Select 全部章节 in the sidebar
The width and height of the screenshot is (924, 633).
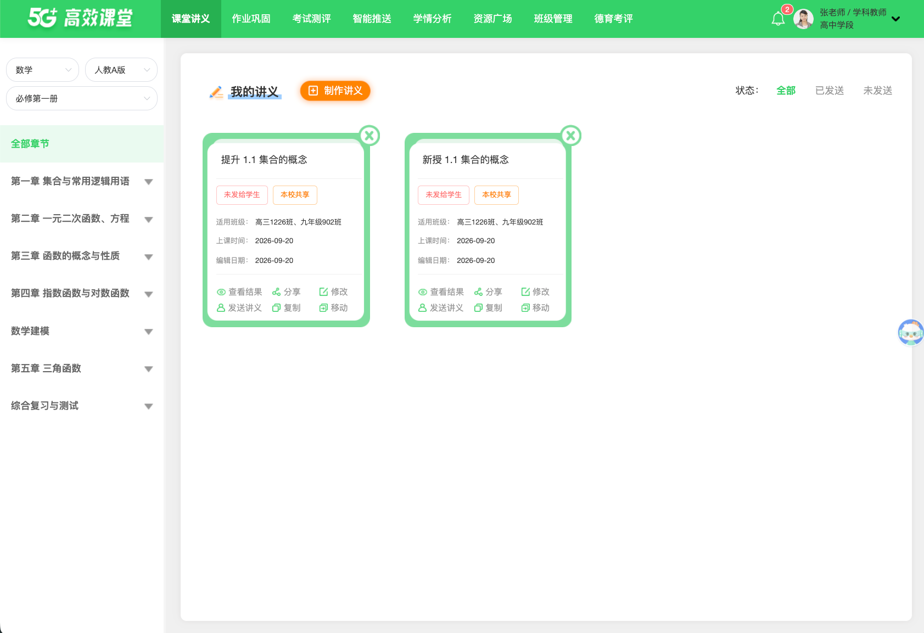[x=82, y=144]
